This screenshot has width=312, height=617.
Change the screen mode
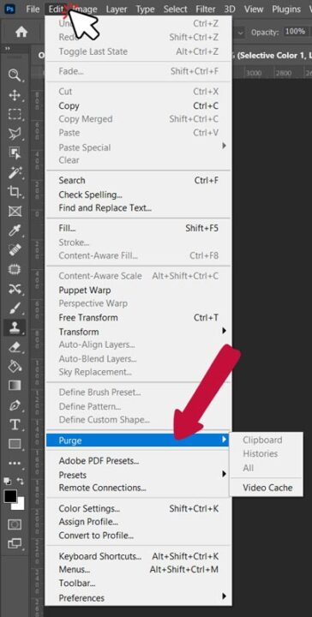tap(15, 543)
